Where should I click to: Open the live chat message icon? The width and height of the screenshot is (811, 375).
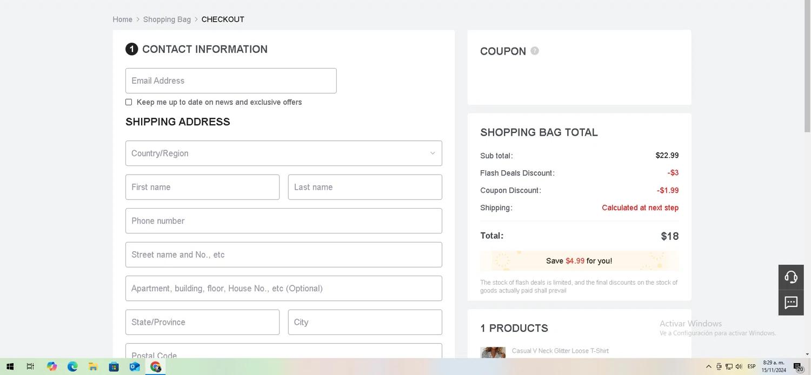click(791, 303)
